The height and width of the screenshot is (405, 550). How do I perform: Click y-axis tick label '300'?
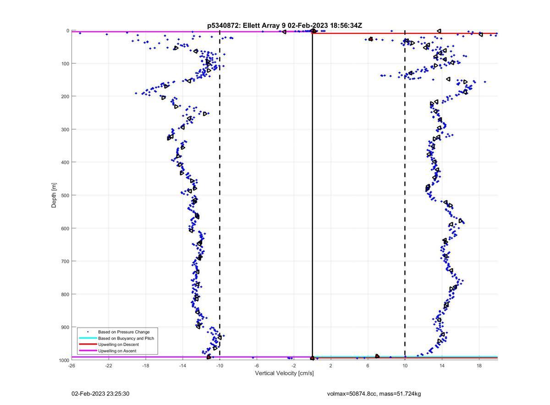tap(65, 130)
